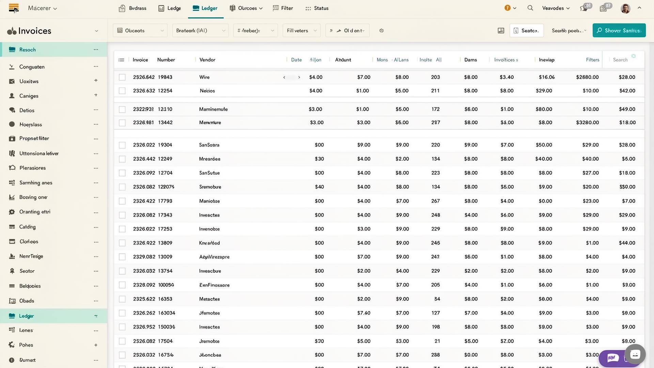Open the Macerer dropdown

coord(42,8)
